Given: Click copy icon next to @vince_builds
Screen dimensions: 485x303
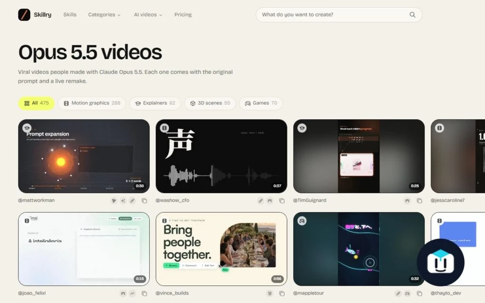Looking at the screenshot, I should (x=282, y=294).
